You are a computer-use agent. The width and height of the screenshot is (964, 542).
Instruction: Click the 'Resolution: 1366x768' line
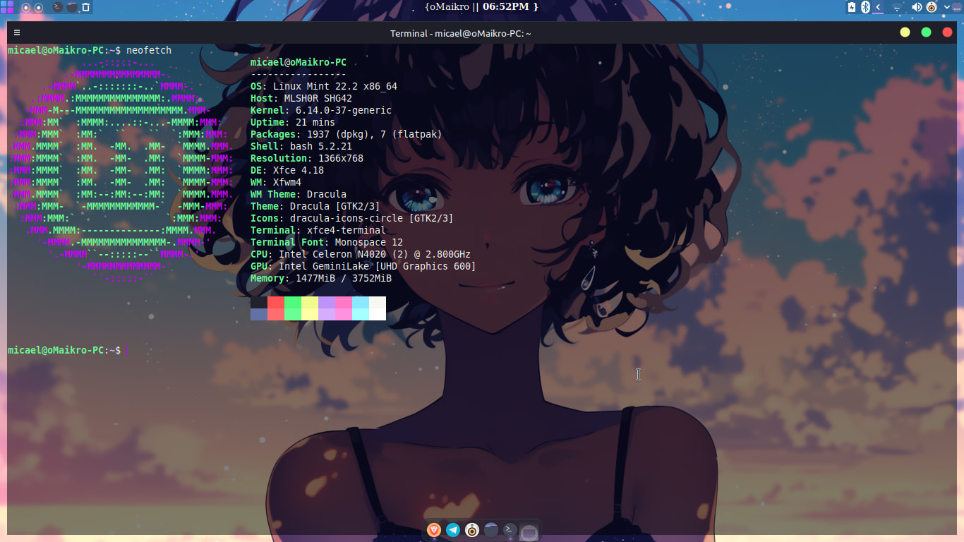307,159
